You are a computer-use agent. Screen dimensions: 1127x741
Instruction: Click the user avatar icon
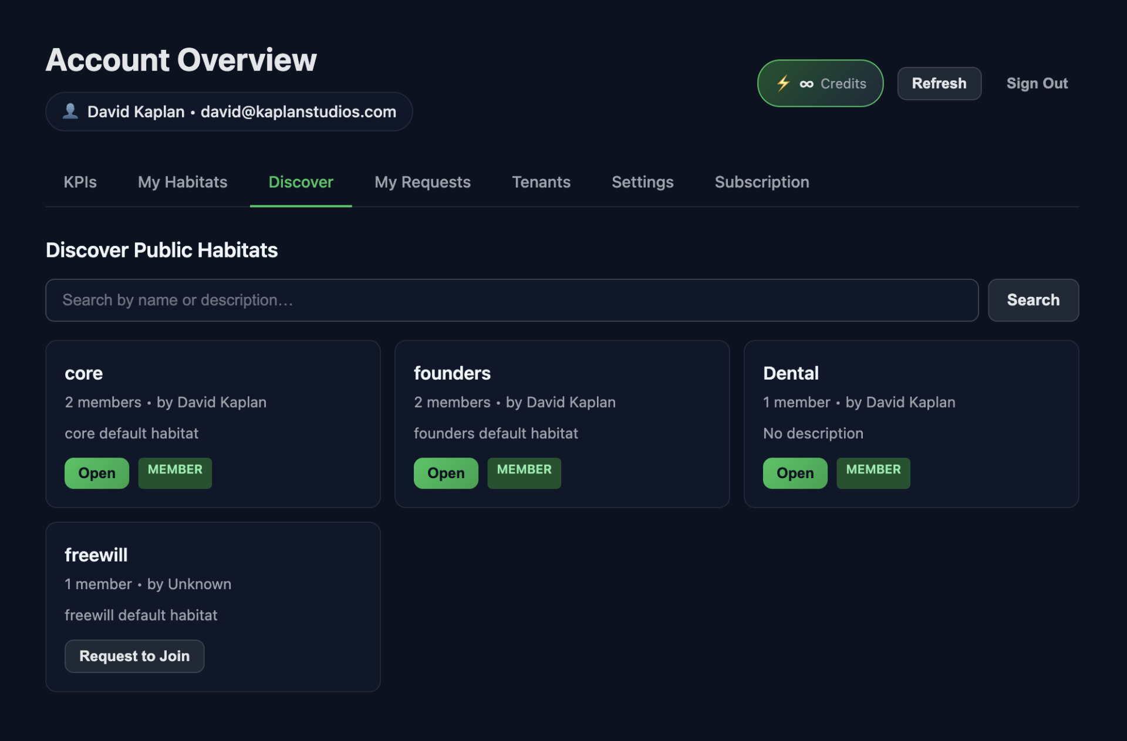point(70,111)
